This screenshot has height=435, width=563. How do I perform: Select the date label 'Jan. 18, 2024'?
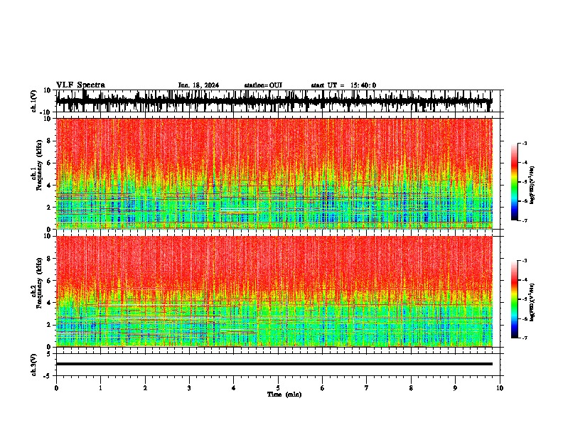(x=198, y=85)
